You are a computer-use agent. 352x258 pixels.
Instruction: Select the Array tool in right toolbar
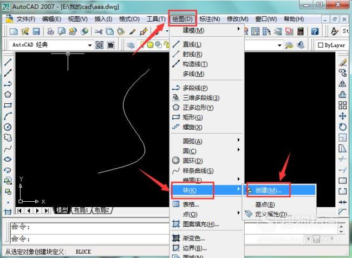tap(343, 105)
